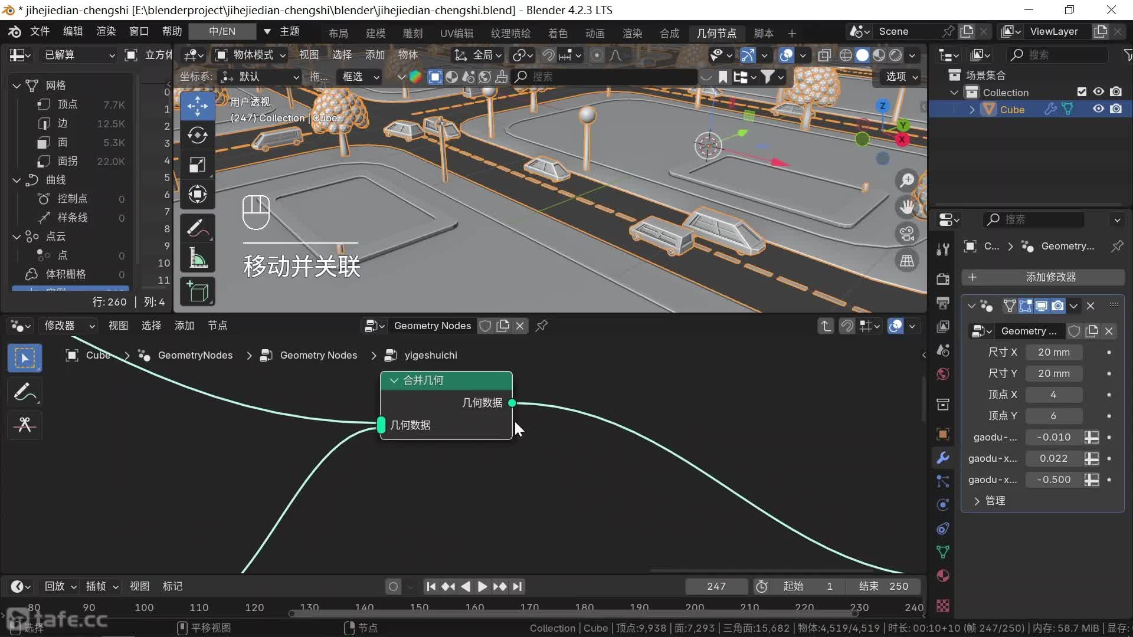Switch to the UV编辑 workspace tab
Screen dimensions: 1133x637
coord(456,33)
